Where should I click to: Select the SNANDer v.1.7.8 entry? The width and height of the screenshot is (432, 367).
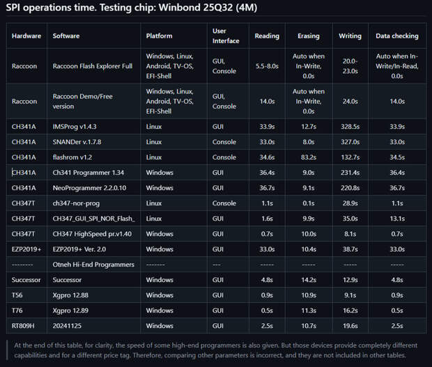tap(77, 142)
